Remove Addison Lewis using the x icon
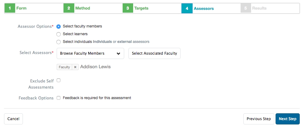Image resolution: width=305 pixels, height=130 pixels. click(x=75, y=67)
